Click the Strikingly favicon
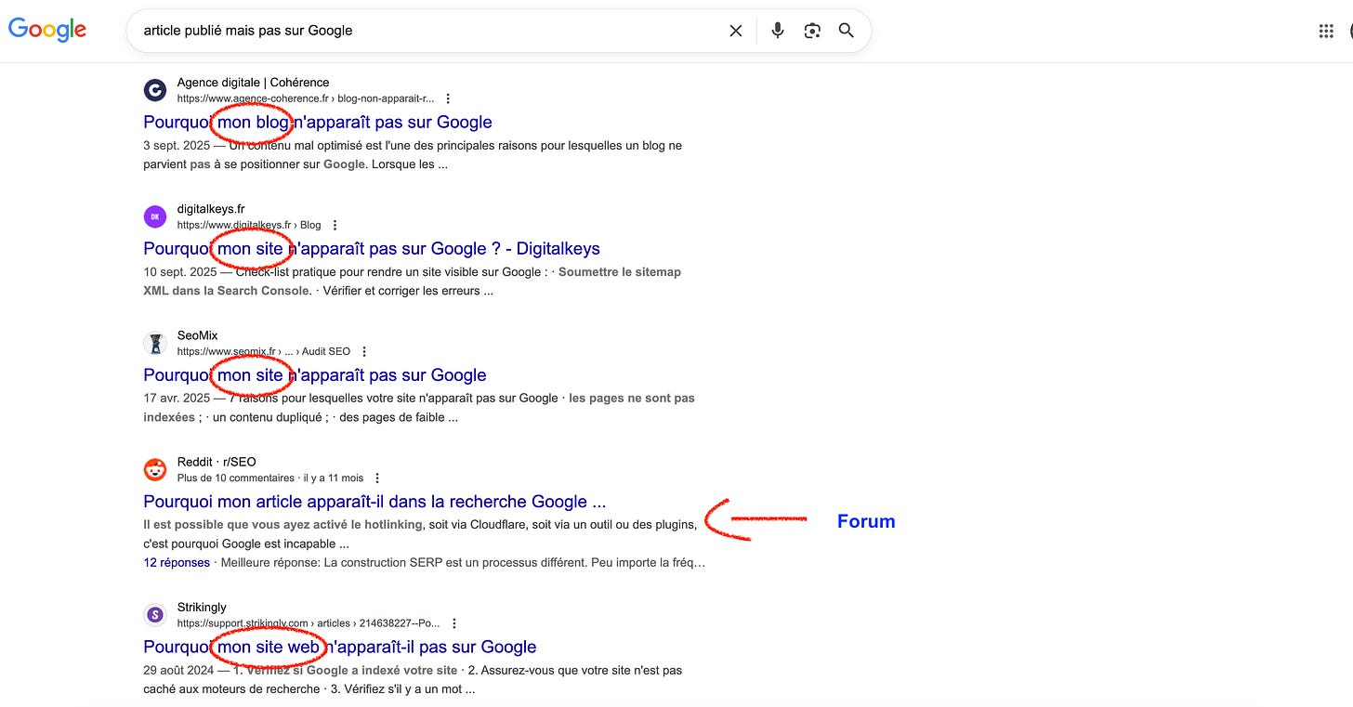The image size is (1353, 707). point(155,614)
